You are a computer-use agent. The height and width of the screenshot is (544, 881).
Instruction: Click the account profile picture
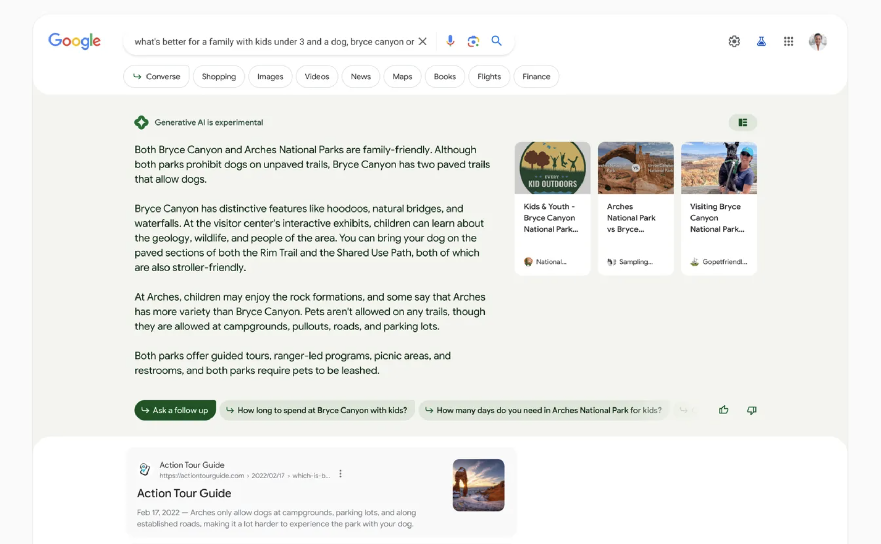point(817,41)
